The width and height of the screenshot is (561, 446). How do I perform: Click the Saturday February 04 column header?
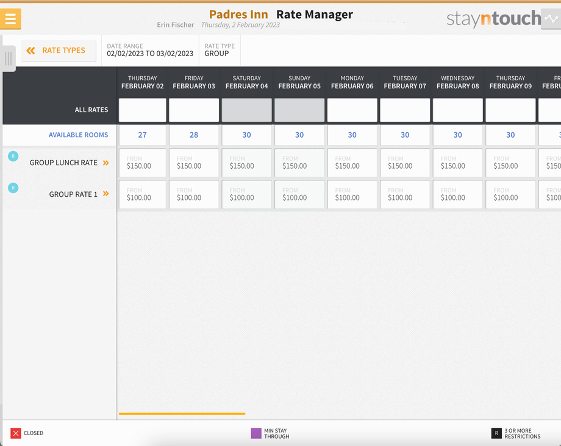(246, 82)
